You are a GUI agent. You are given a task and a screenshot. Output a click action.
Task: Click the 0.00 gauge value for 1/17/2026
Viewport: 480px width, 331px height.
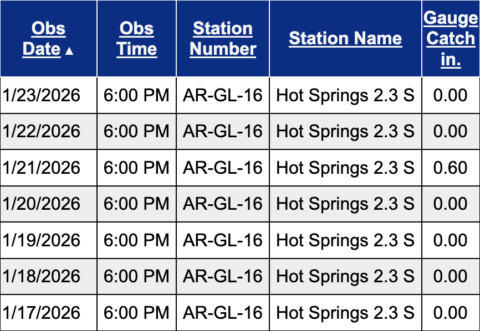pos(450,313)
